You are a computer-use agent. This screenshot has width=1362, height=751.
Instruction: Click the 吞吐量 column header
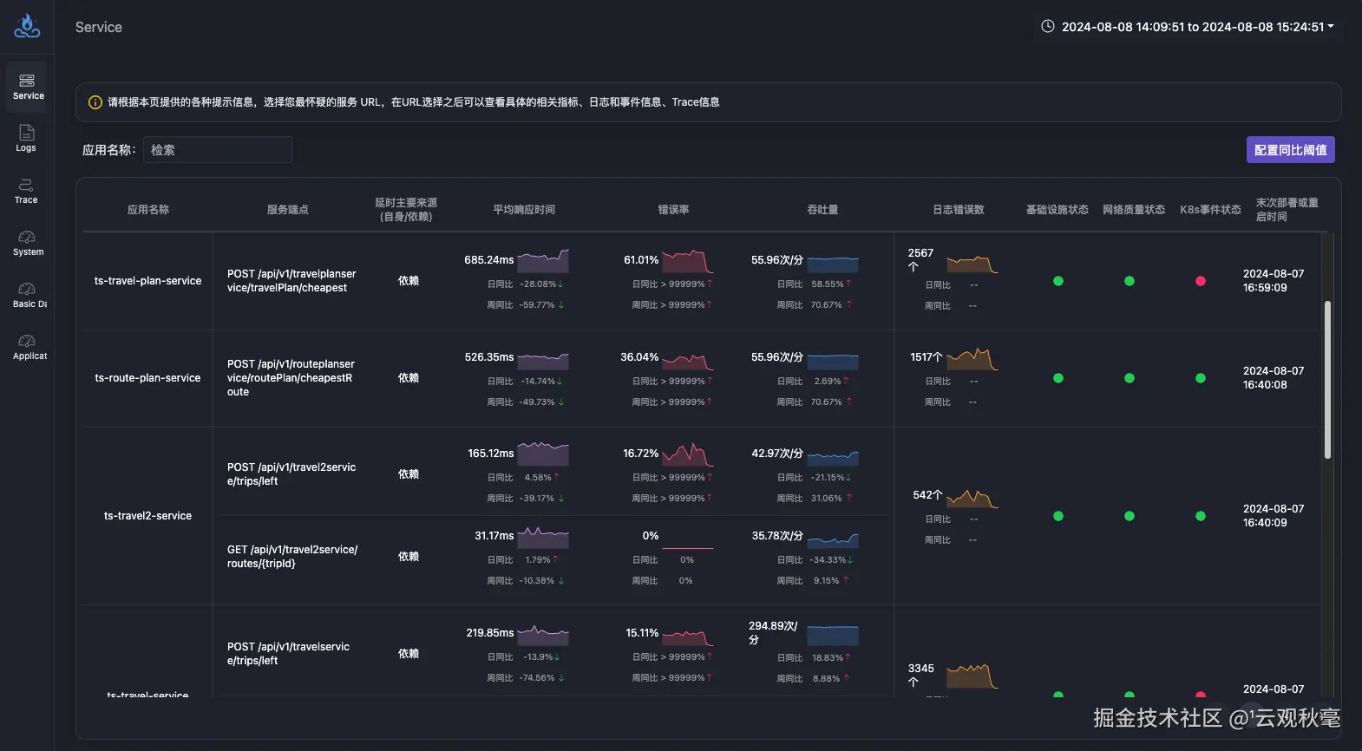[822, 210]
